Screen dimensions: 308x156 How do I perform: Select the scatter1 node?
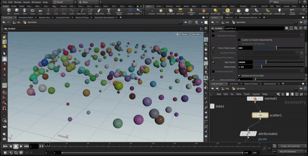[260, 115]
